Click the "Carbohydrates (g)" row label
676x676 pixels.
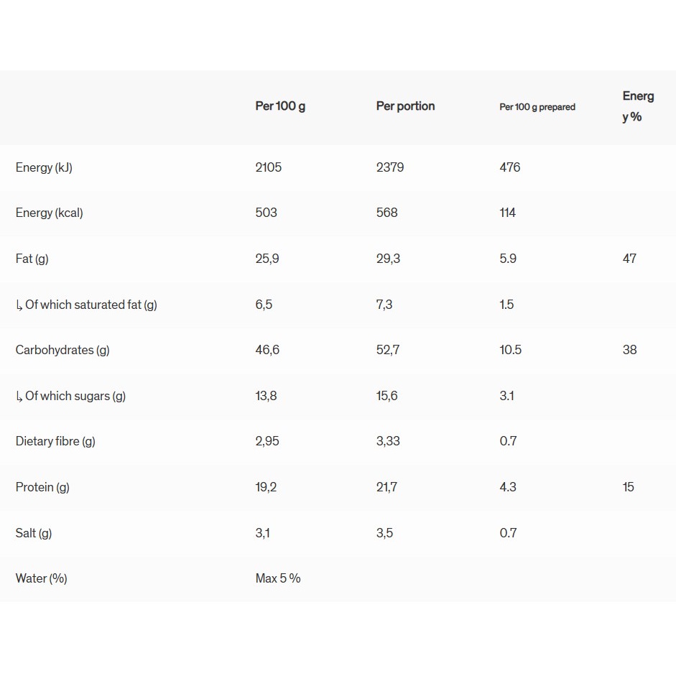[x=62, y=350]
